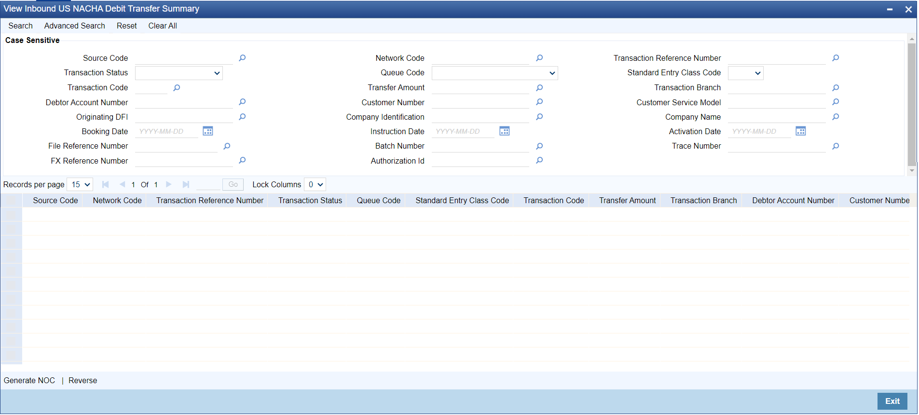Open the Batch Number lookup search icon
Viewport: 919px width, 415px height.
pos(539,146)
